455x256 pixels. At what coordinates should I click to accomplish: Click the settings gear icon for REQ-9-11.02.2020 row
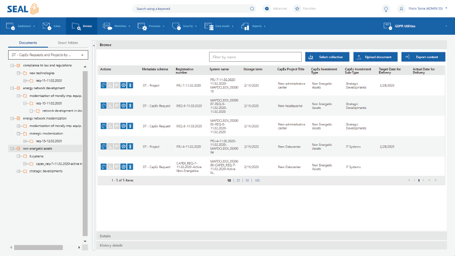click(x=124, y=106)
